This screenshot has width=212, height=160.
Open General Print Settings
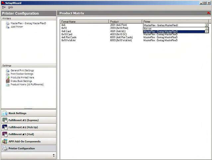22,70
